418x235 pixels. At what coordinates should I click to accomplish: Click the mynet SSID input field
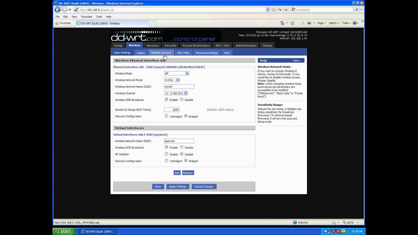[179, 86]
